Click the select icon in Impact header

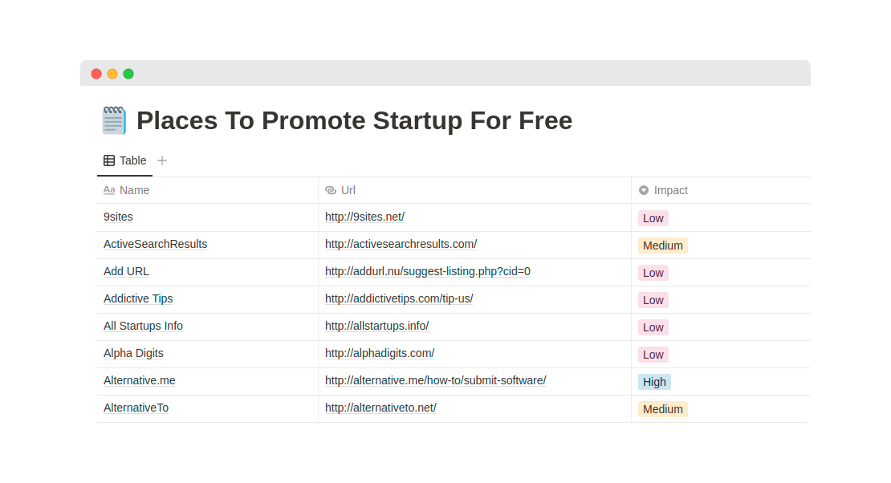point(644,190)
